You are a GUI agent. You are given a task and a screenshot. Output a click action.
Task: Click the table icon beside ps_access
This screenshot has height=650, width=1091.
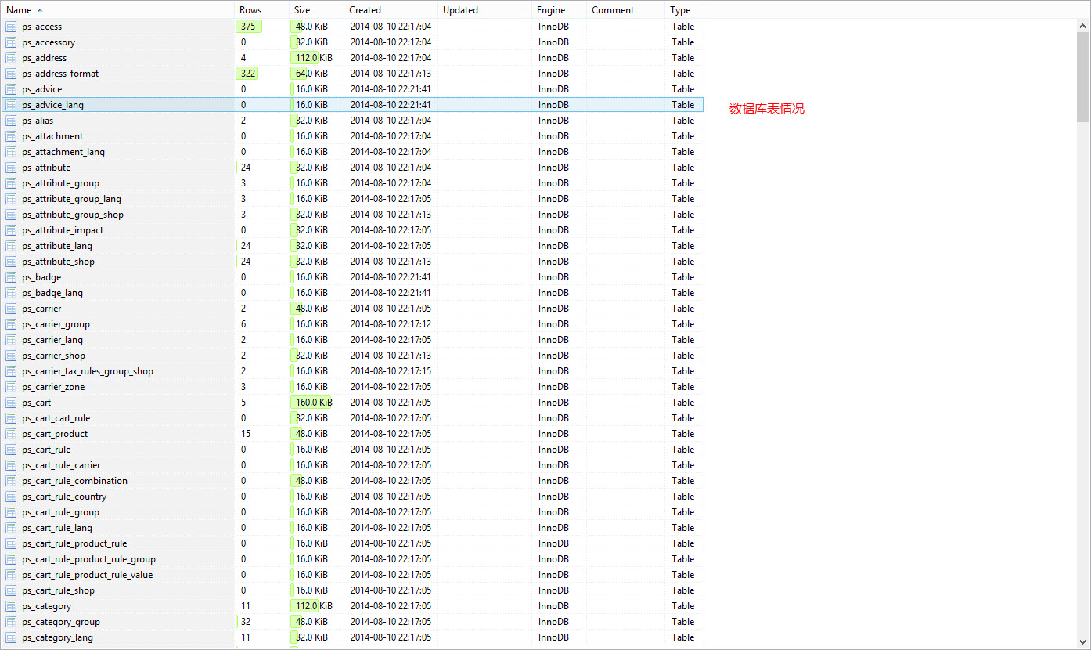coord(11,27)
